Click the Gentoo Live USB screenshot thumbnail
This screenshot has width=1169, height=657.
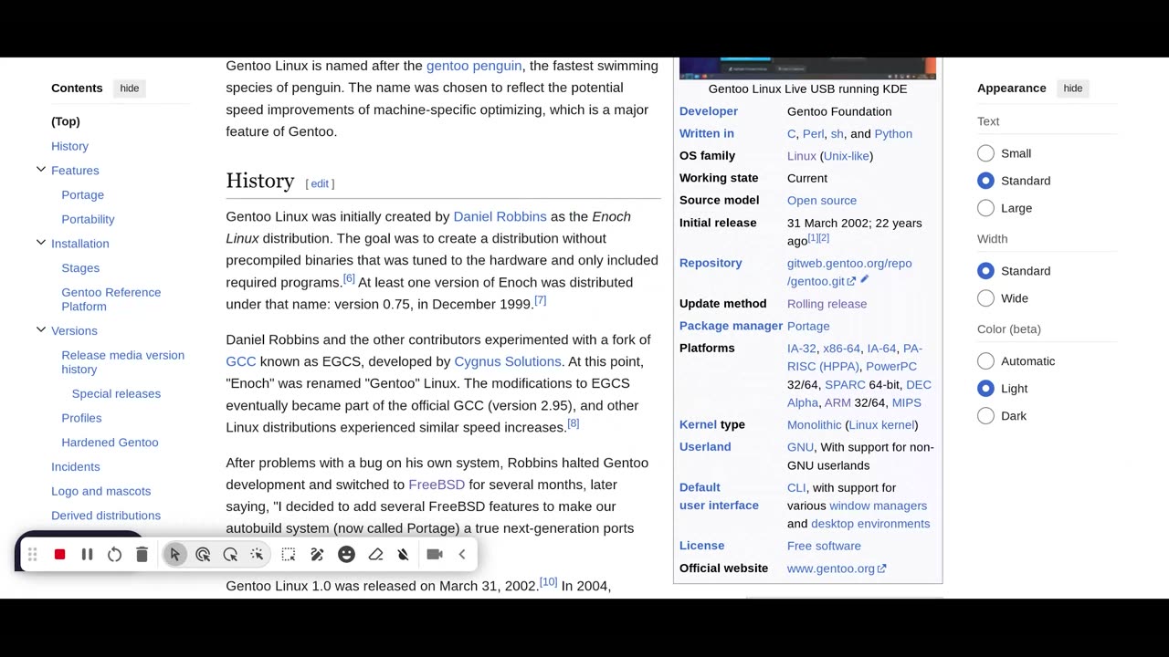pyautogui.click(x=807, y=68)
